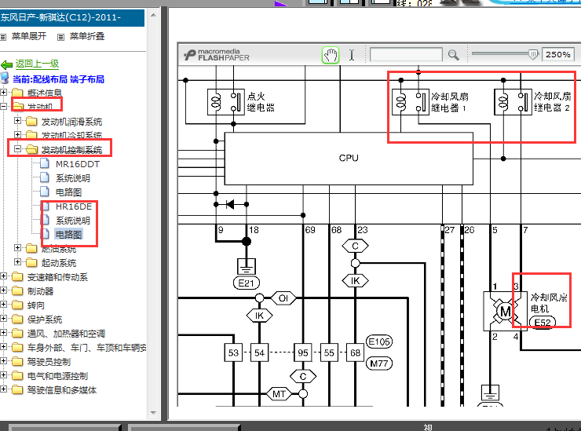This screenshot has width=581, height=431.
Task: Click the sidebar scroll down arrow
Action: point(153,412)
